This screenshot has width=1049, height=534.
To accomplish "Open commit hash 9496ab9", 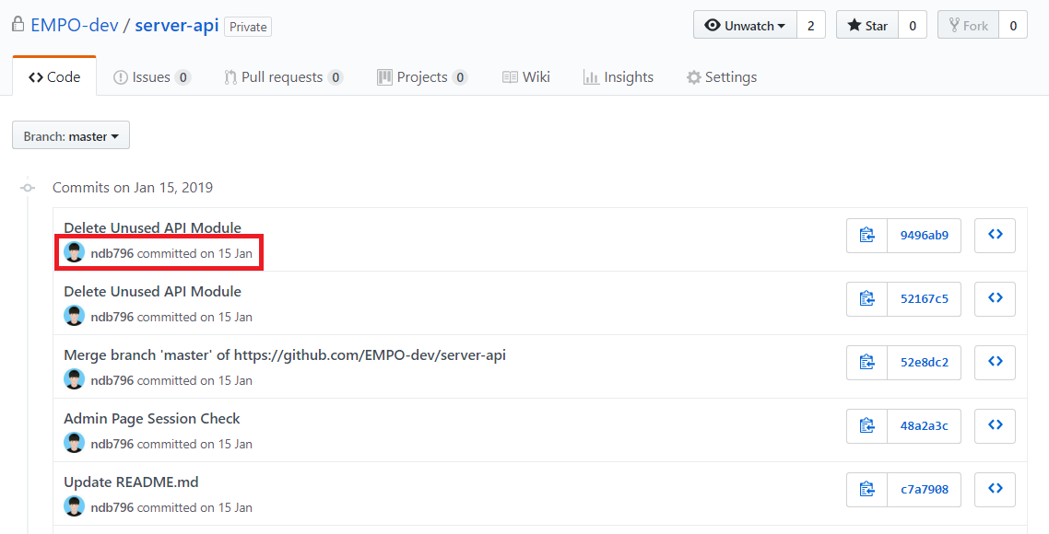I will click(924, 236).
